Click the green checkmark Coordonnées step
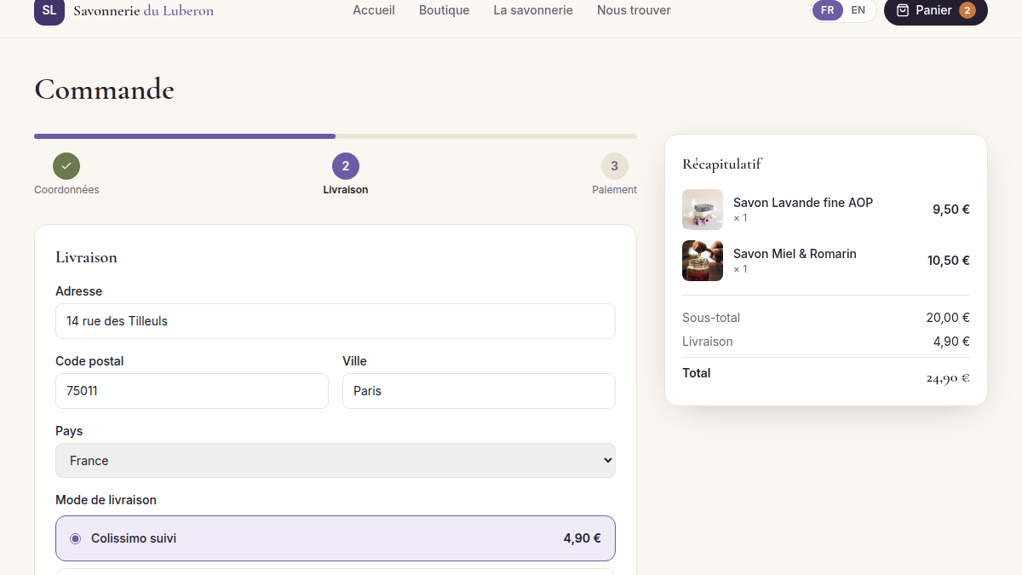This screenshot has height=575, width=1022. point(66,166)
